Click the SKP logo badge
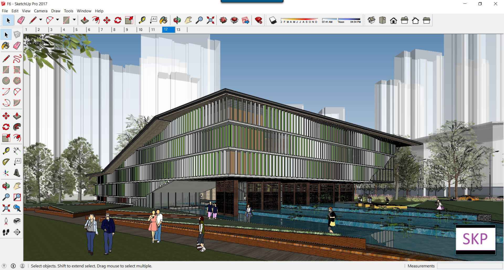 [475, 239]
